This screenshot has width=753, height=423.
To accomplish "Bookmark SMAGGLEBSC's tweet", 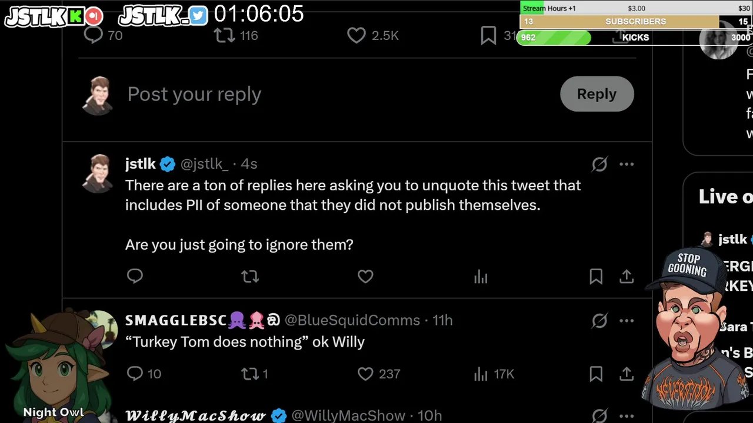I will click(596, 374).
